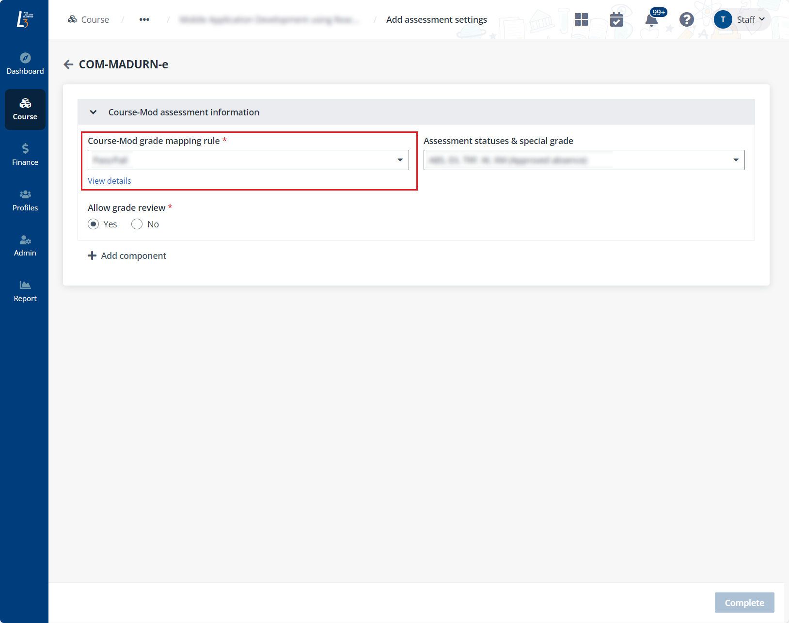
Task: Open Assessment statuses & special grade dropdown
Action: (x=584, y=160)
